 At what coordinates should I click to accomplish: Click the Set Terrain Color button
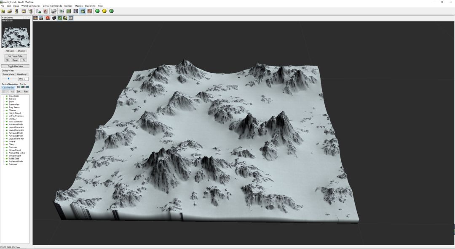click(x=16, y=56)
